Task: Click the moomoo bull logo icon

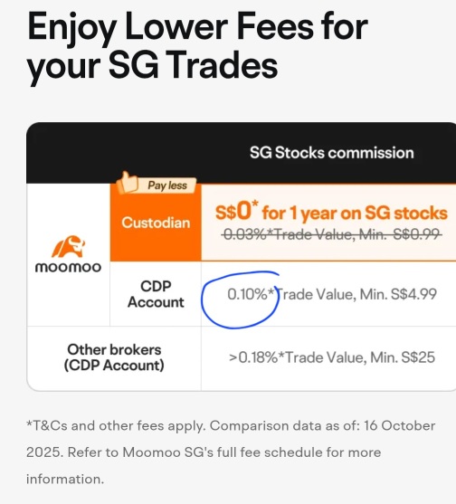Action: [x=69, y=246]
